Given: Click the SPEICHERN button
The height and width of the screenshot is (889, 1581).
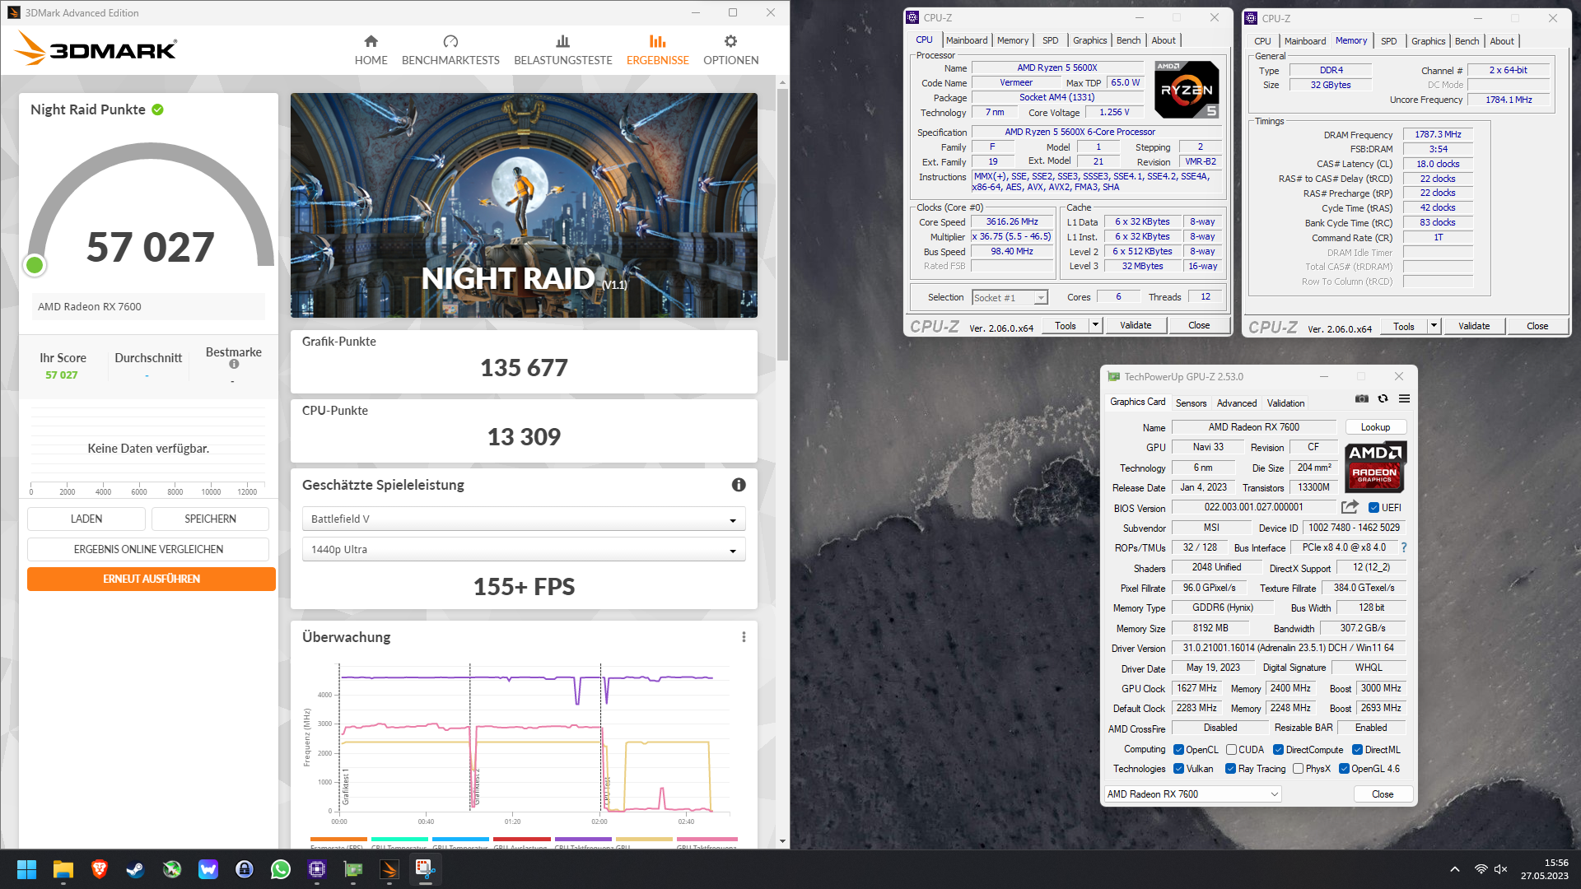Looking at the screenshot, I should (210, 519).
